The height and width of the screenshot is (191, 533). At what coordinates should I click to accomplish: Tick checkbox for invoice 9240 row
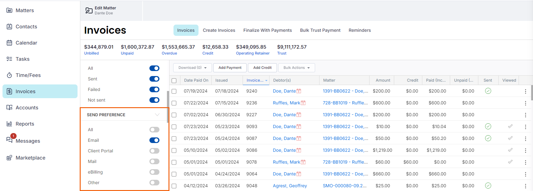(x=174, y=91)
